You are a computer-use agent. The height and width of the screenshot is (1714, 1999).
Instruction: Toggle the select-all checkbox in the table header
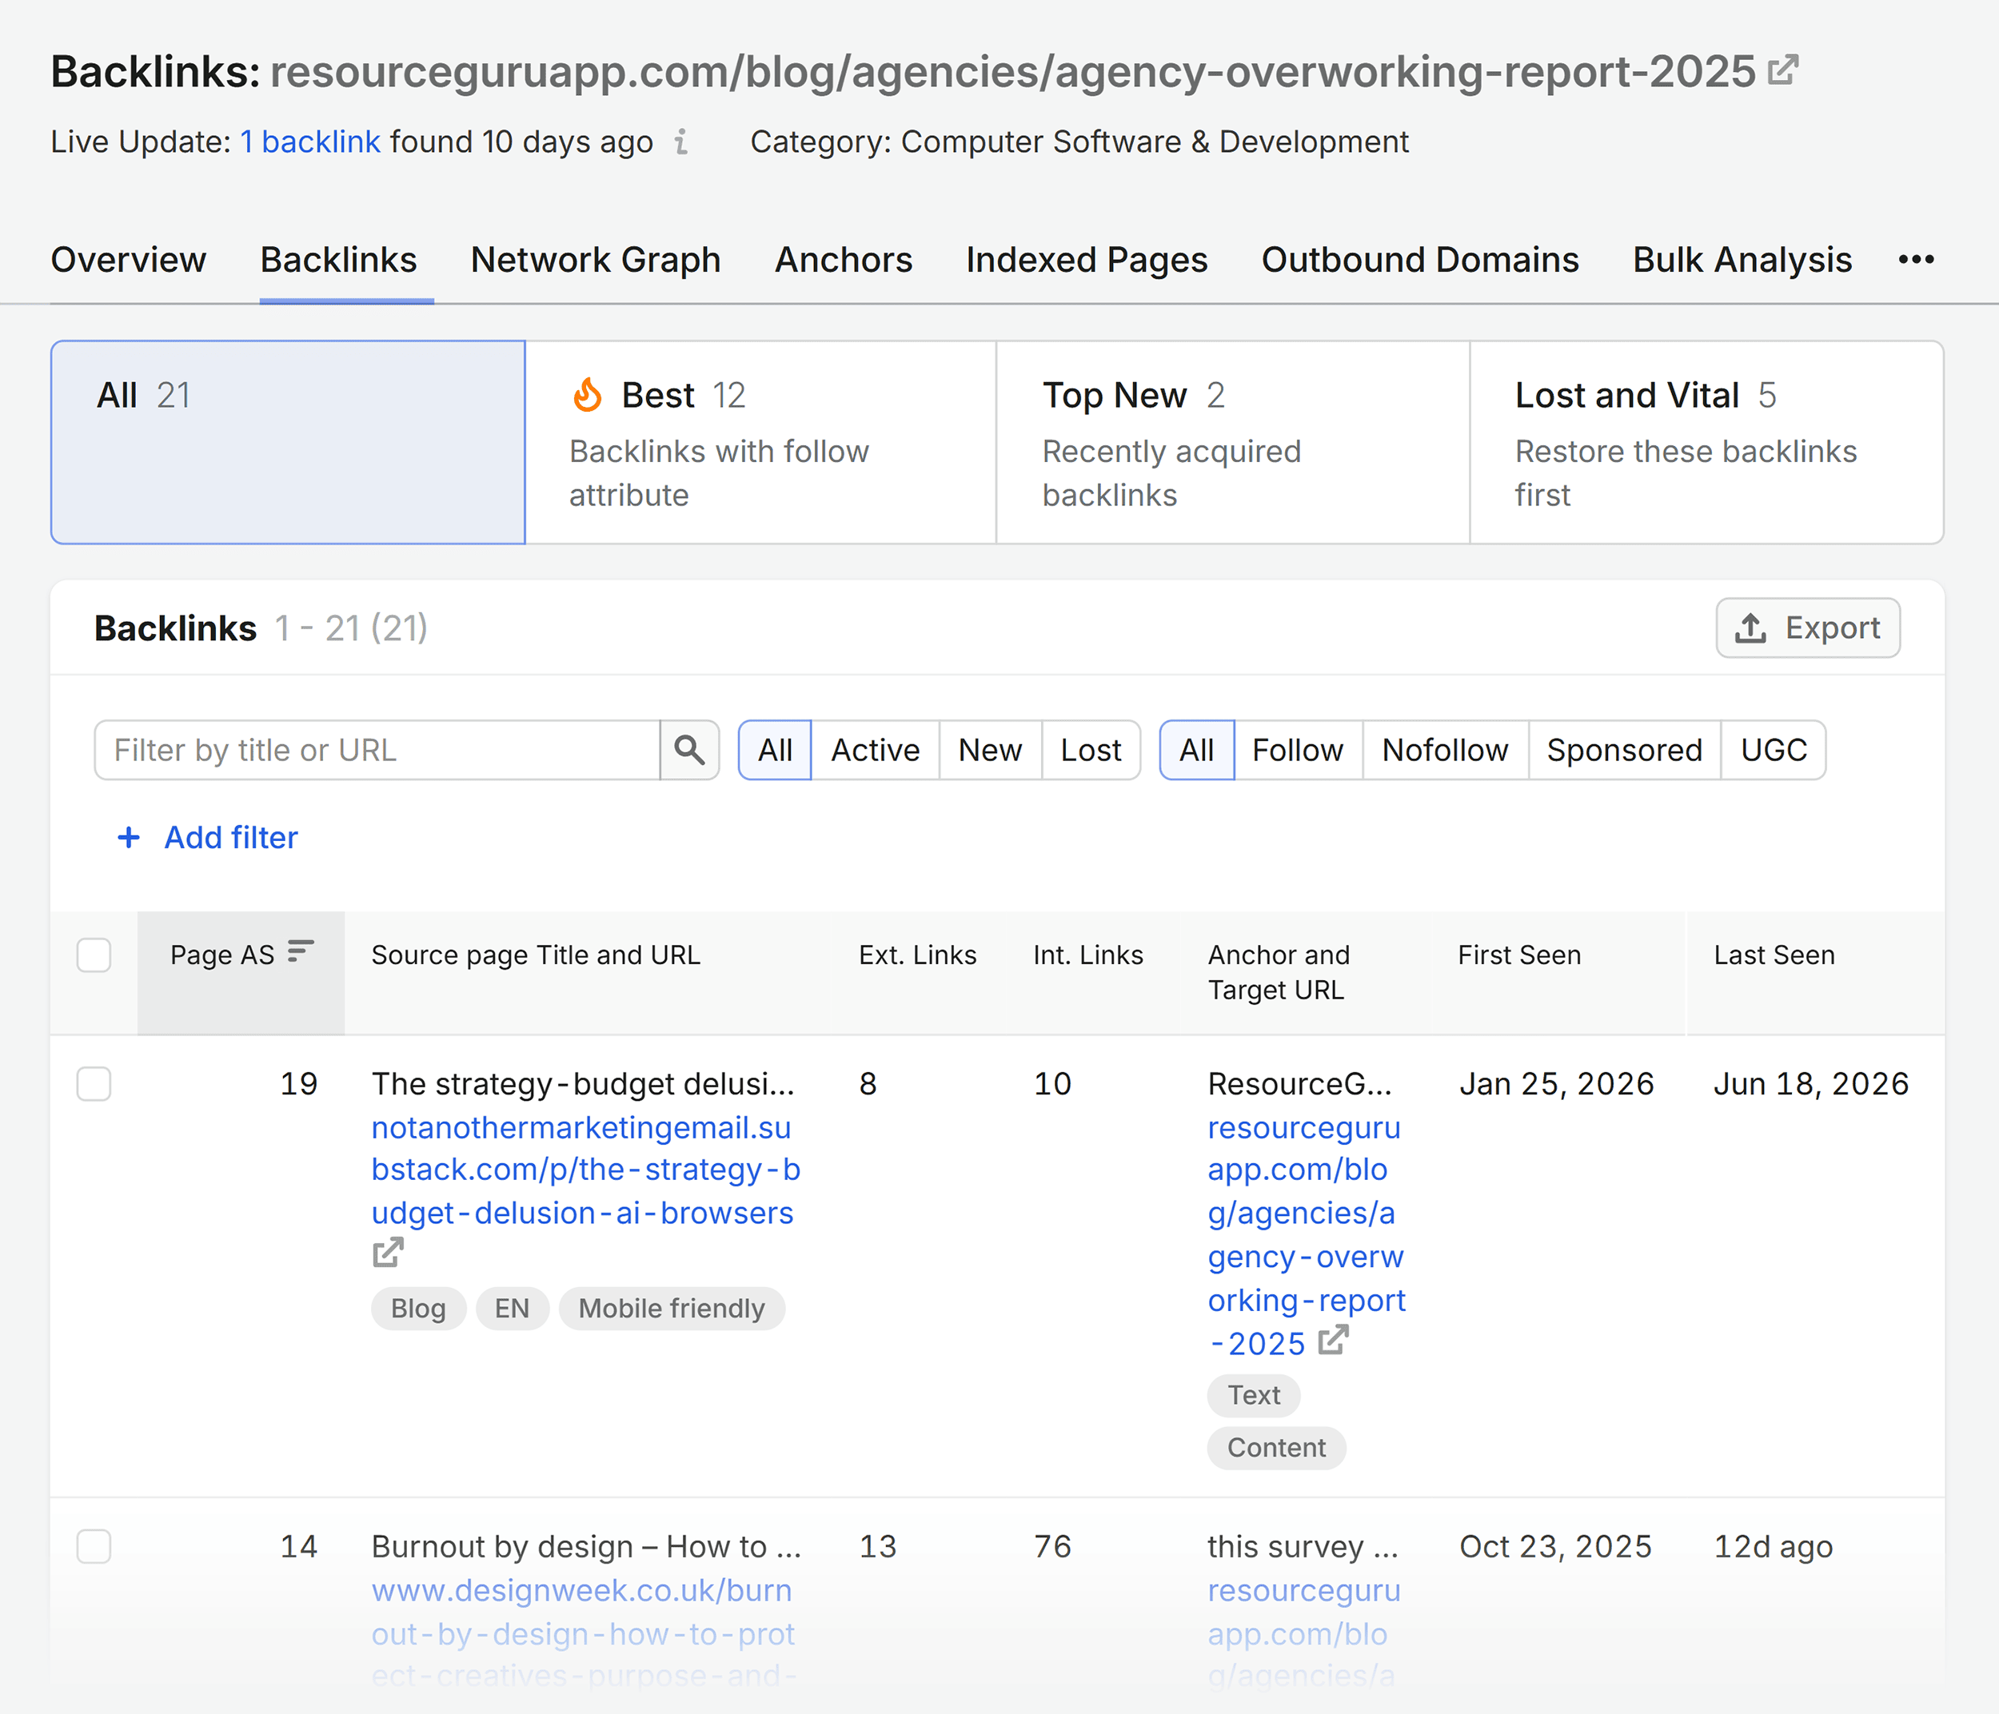tap(94, 955)
